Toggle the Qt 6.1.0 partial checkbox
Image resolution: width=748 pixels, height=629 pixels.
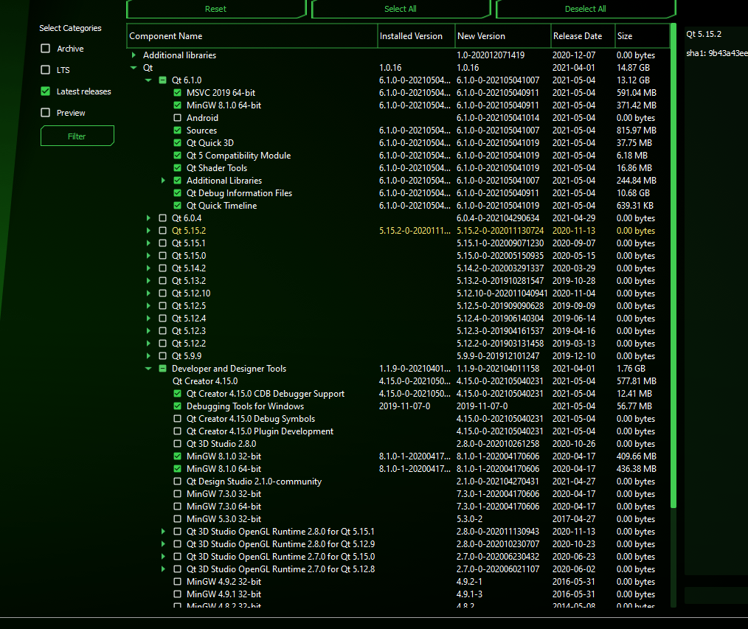[163, 80]
